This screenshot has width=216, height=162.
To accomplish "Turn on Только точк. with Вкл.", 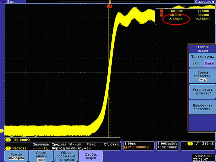I will point(196,64).
